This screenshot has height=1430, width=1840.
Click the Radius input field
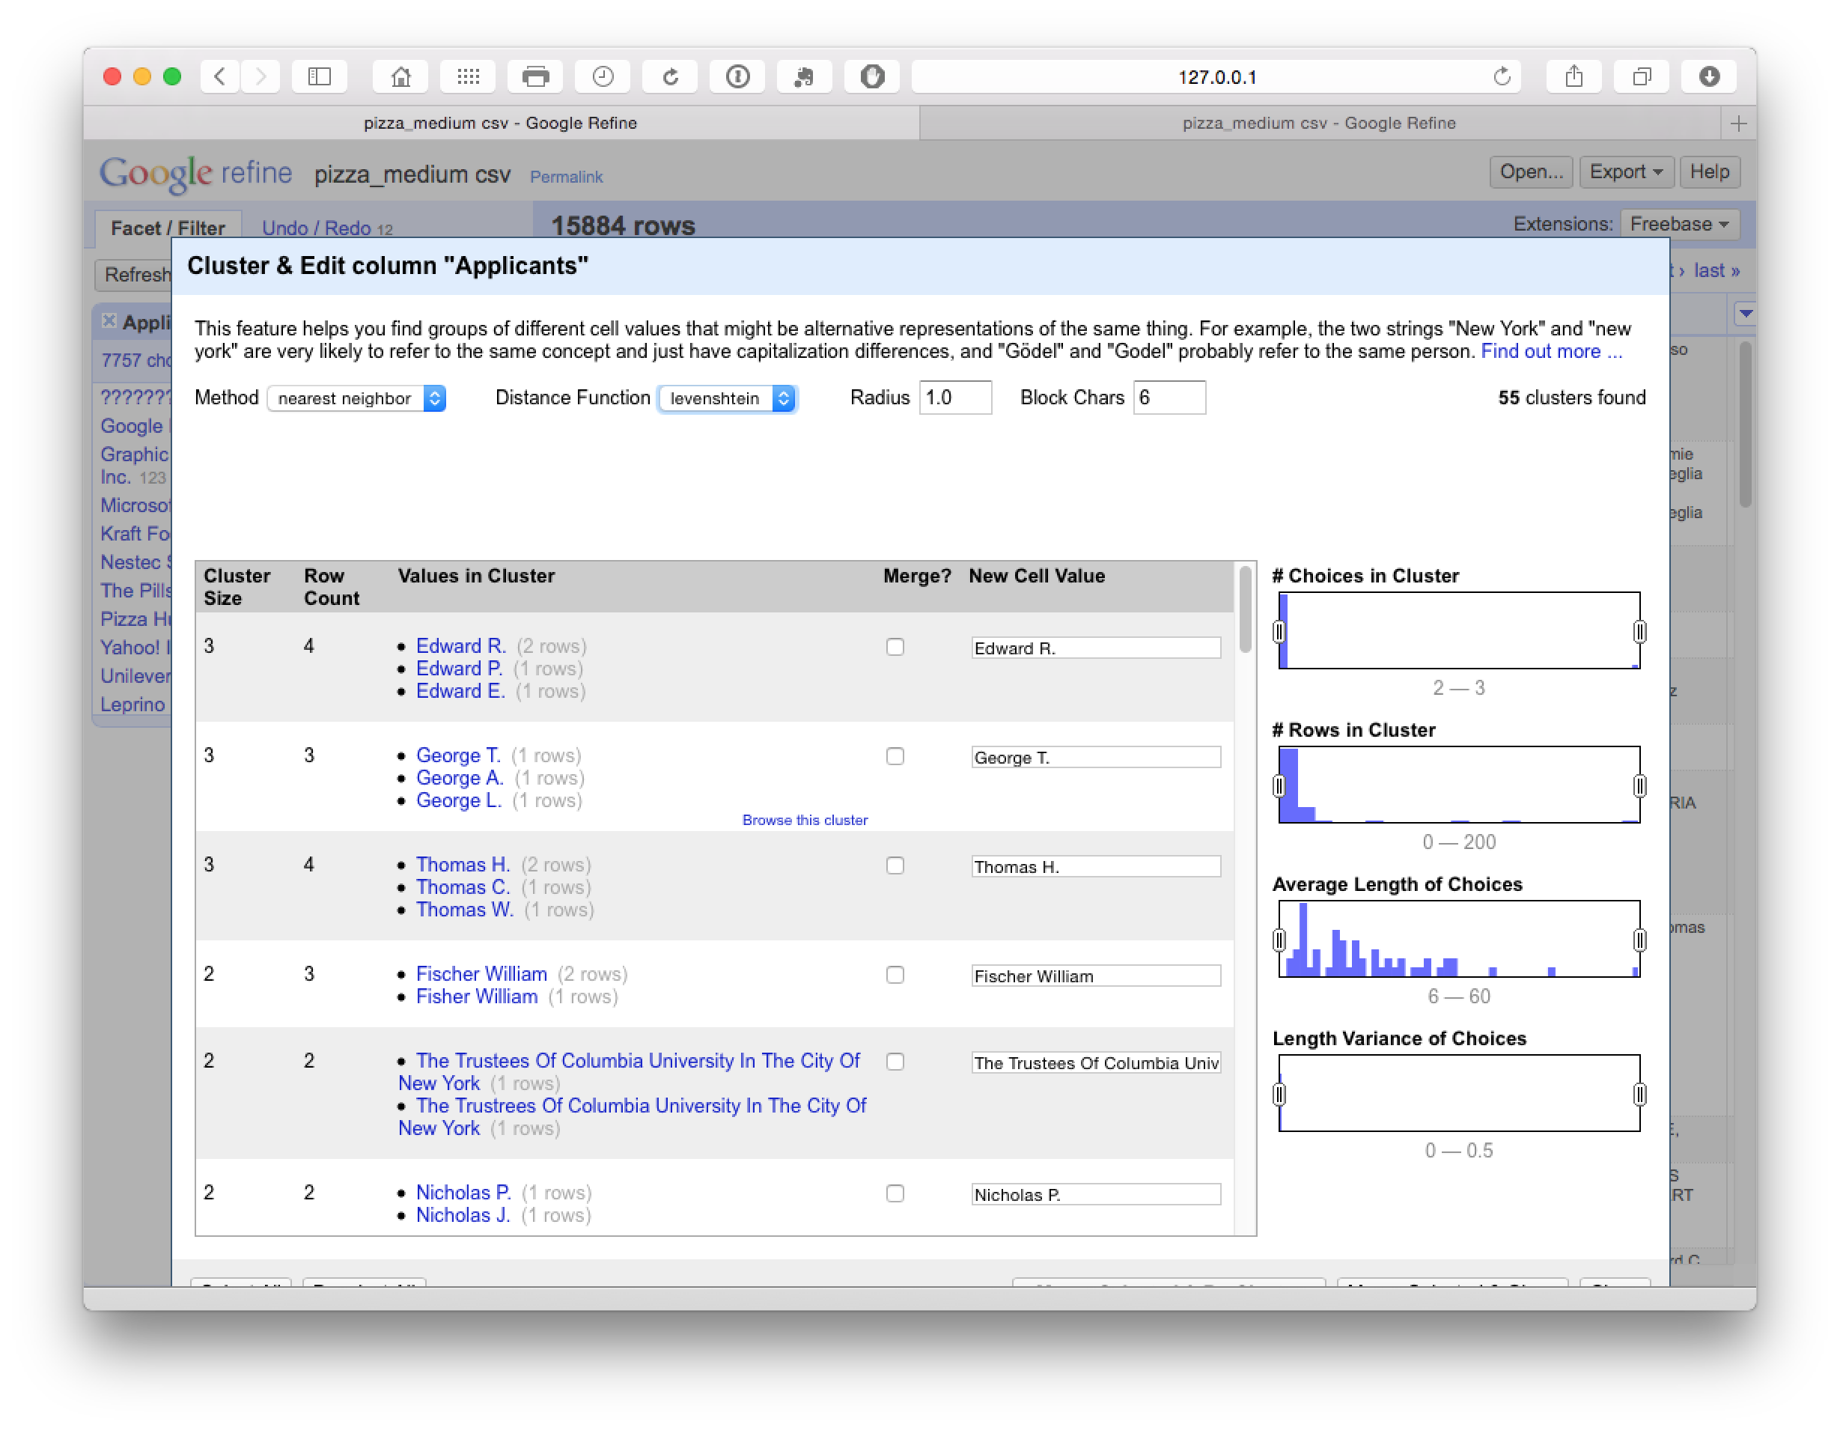tap(954, 398)
